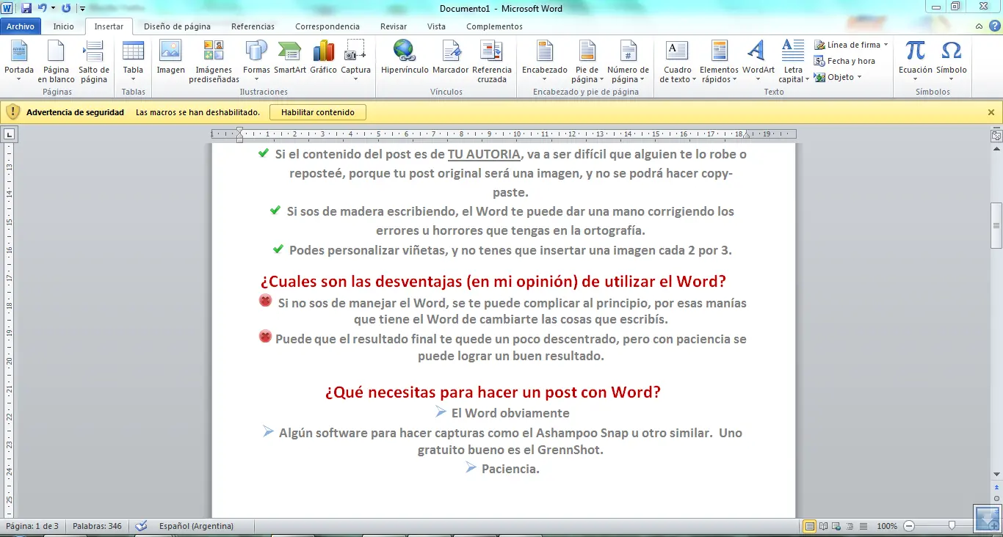Viewport: 1003px width, 537px height.
Task: Switch to Draft view
Action: tap(863, 526)
